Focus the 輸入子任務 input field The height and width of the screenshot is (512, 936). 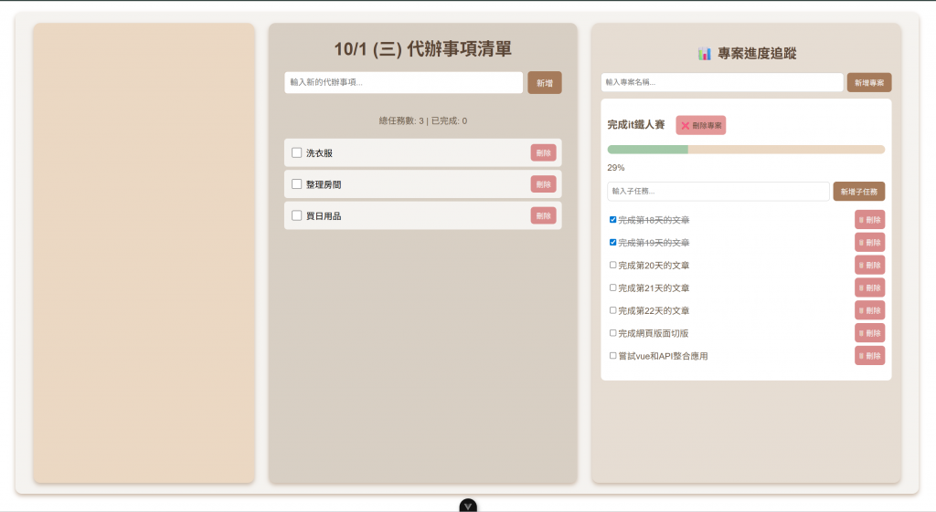pyautogui.click(x=718, y=192)
